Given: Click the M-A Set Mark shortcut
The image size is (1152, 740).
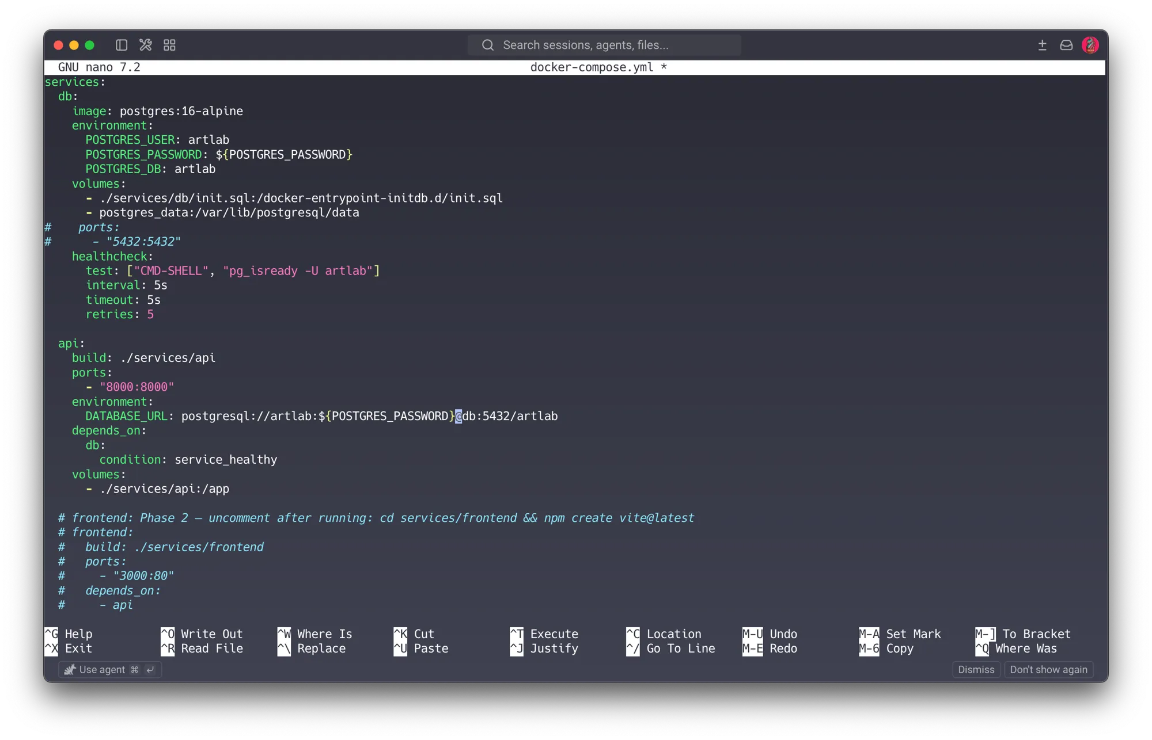Looking at the screenshot, I should point(900,634).
